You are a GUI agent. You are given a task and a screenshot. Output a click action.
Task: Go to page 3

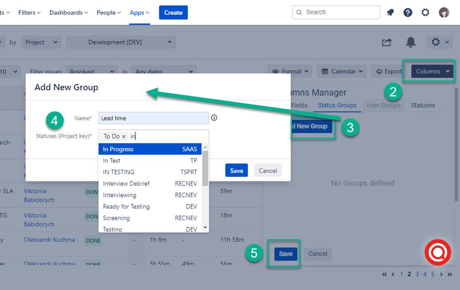click(x=417, y=274)
